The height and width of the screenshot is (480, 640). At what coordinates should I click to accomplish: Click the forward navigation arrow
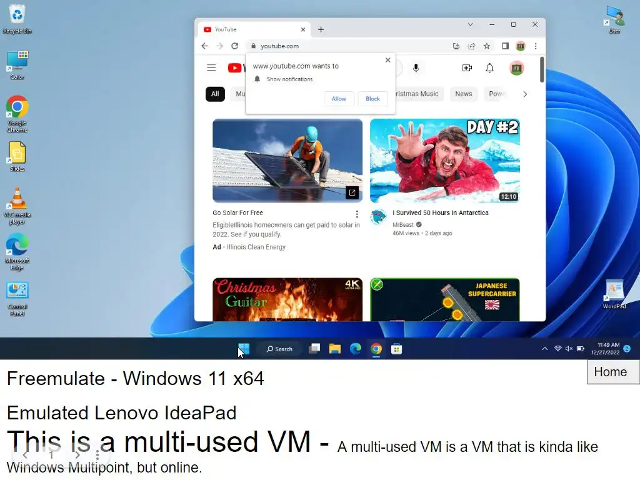coord(219,46)
